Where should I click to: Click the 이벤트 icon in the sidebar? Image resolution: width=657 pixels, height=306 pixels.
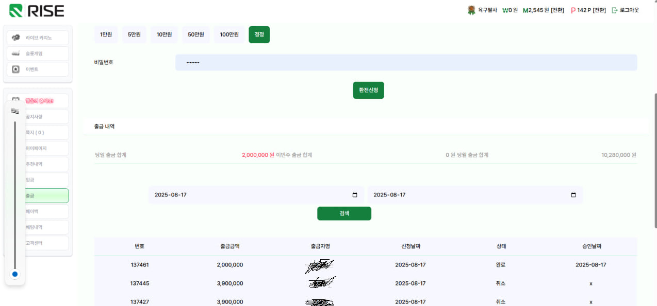[16, 69]
